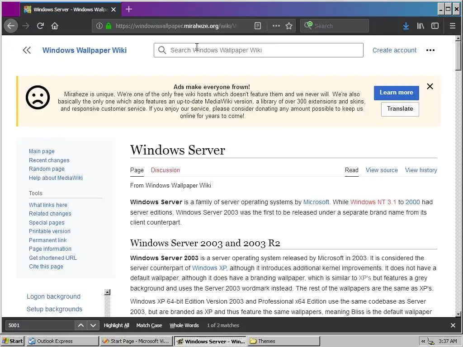Open Help about MediaWiki link
The width and height of the screenshot is (463, 347).
(56, 178)
